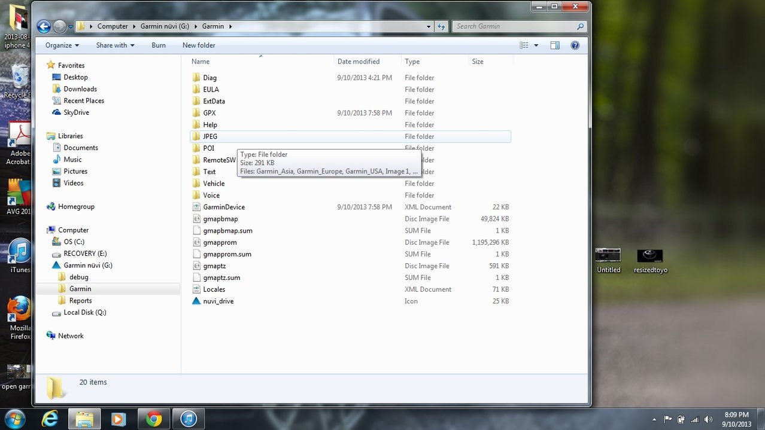
Task: Open the Videos library
Action: click(74, 183)
